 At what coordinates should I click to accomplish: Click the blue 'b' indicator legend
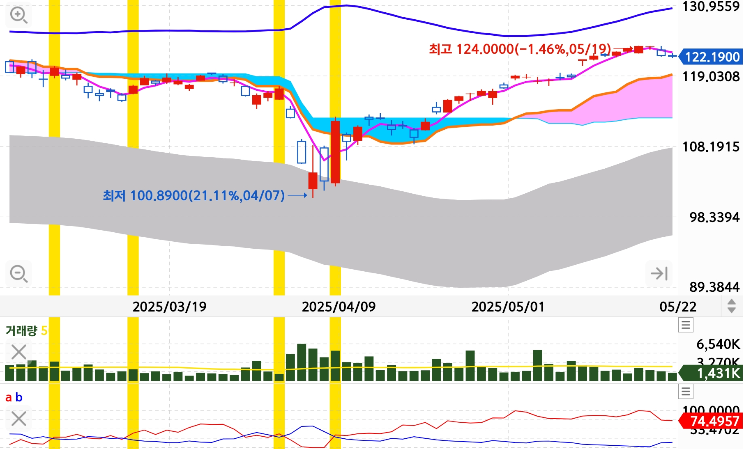click(x=18, y=397)
